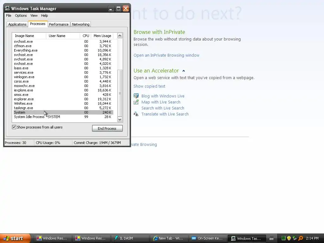
Task: Open an InPrivate Browsing window link
Action: click(x=166, y=55)
